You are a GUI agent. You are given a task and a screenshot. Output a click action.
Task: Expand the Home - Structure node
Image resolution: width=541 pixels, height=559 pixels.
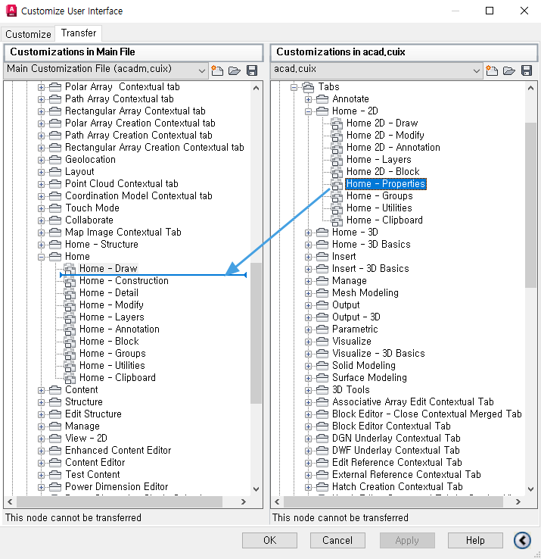42,245
